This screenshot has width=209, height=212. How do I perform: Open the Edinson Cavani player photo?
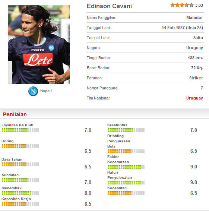click(x=39, y=45)
